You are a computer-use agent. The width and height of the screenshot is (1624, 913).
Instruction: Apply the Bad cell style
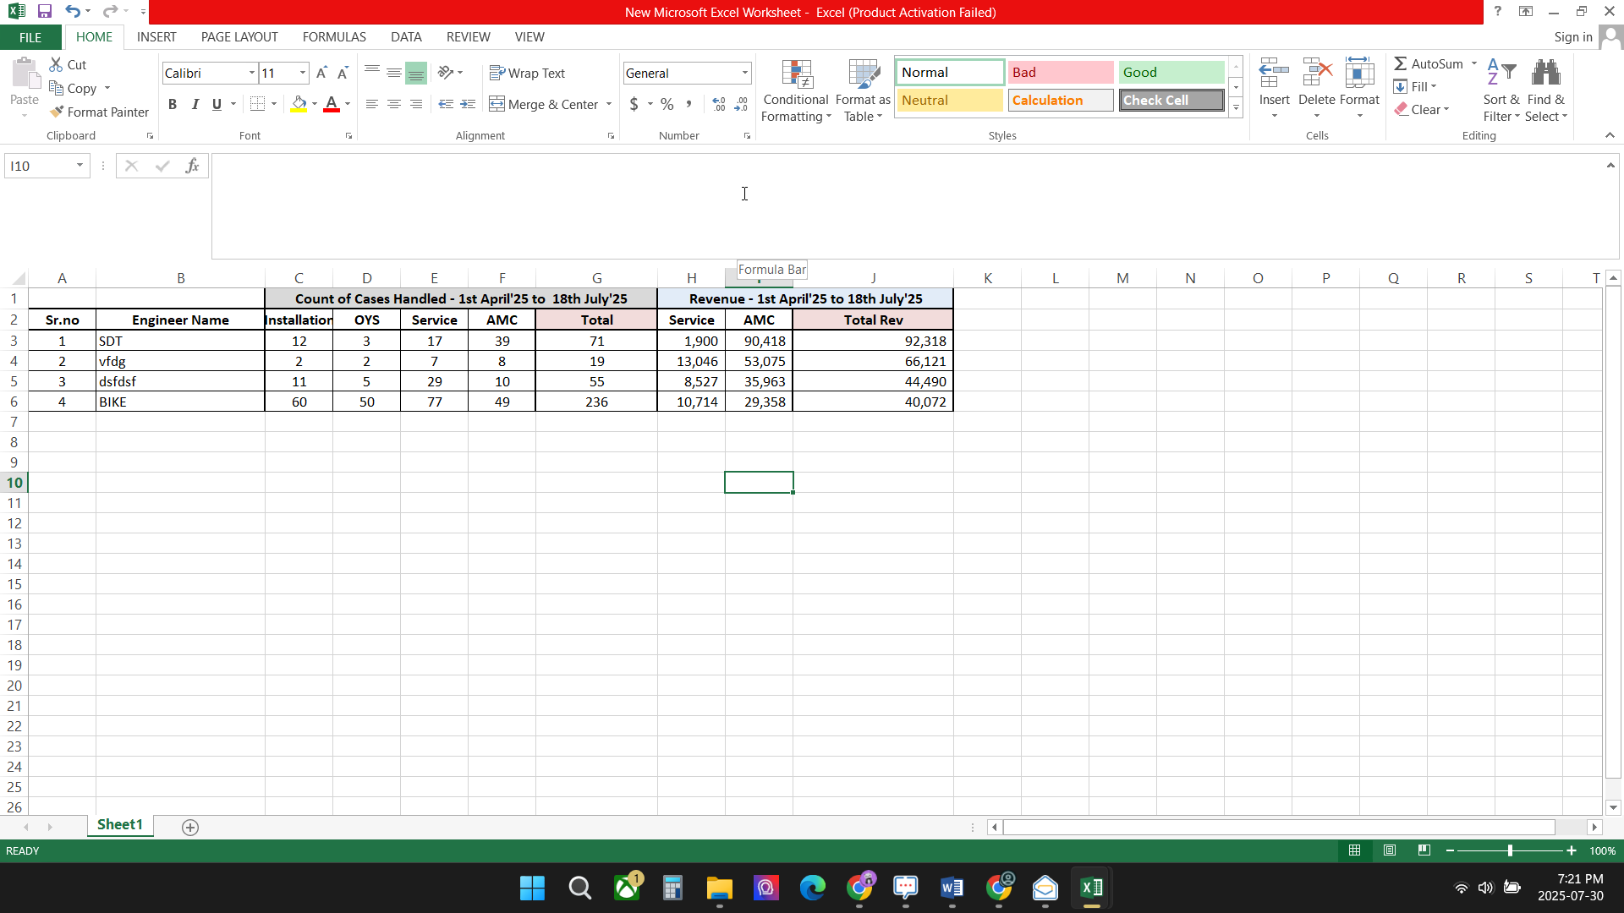1060,73
